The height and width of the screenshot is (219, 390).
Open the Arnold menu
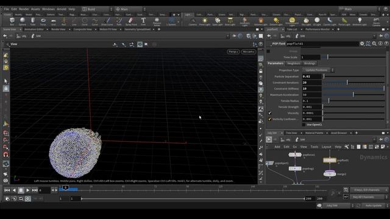click(x=62, y=9)
